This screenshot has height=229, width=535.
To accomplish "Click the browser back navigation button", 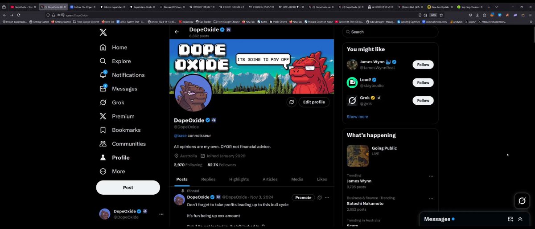I will pos(5,15).
